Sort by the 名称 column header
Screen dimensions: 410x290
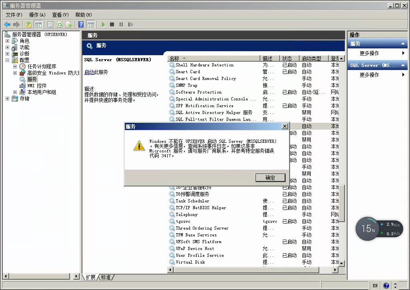pos(214,58)
